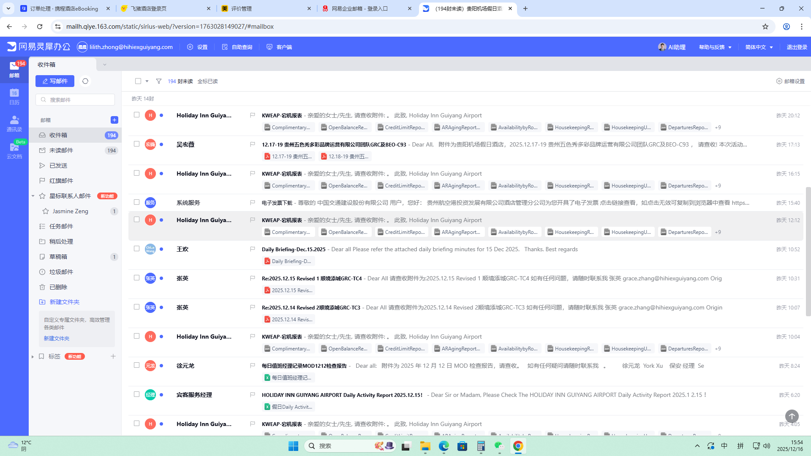The height and width of the screenshot is (456, 811).
Task: Check the 王欢 Daily Briefing email
Action: (136, 249)
